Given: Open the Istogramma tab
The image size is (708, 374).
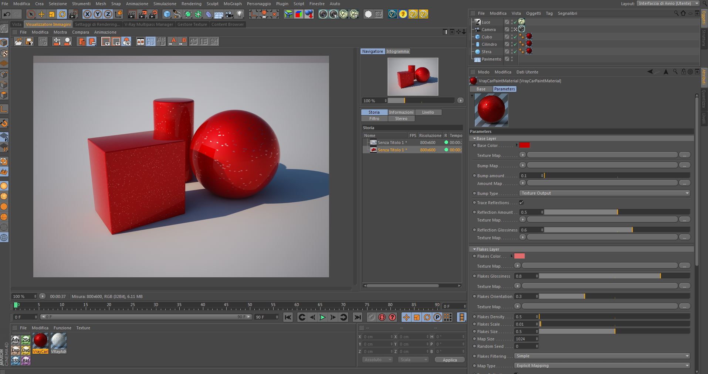Looking at the screenshot, I should click(397, 51).
